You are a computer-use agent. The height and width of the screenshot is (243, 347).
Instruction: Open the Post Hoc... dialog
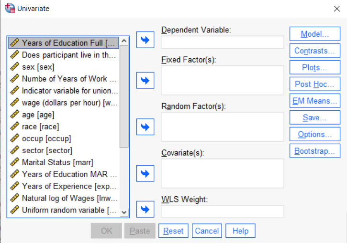coord(314,84)
